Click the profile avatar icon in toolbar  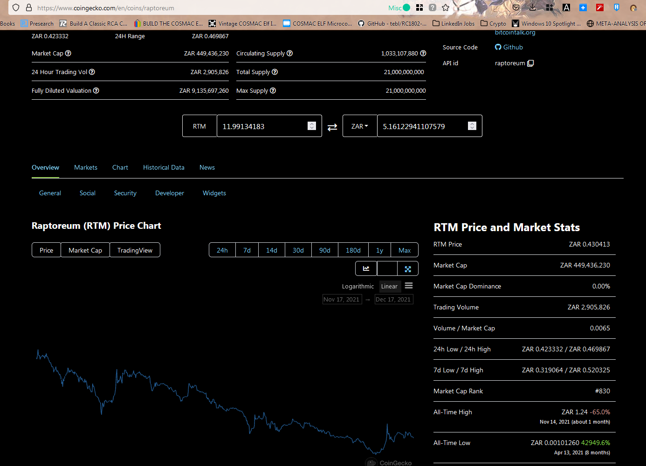point(633,7)
